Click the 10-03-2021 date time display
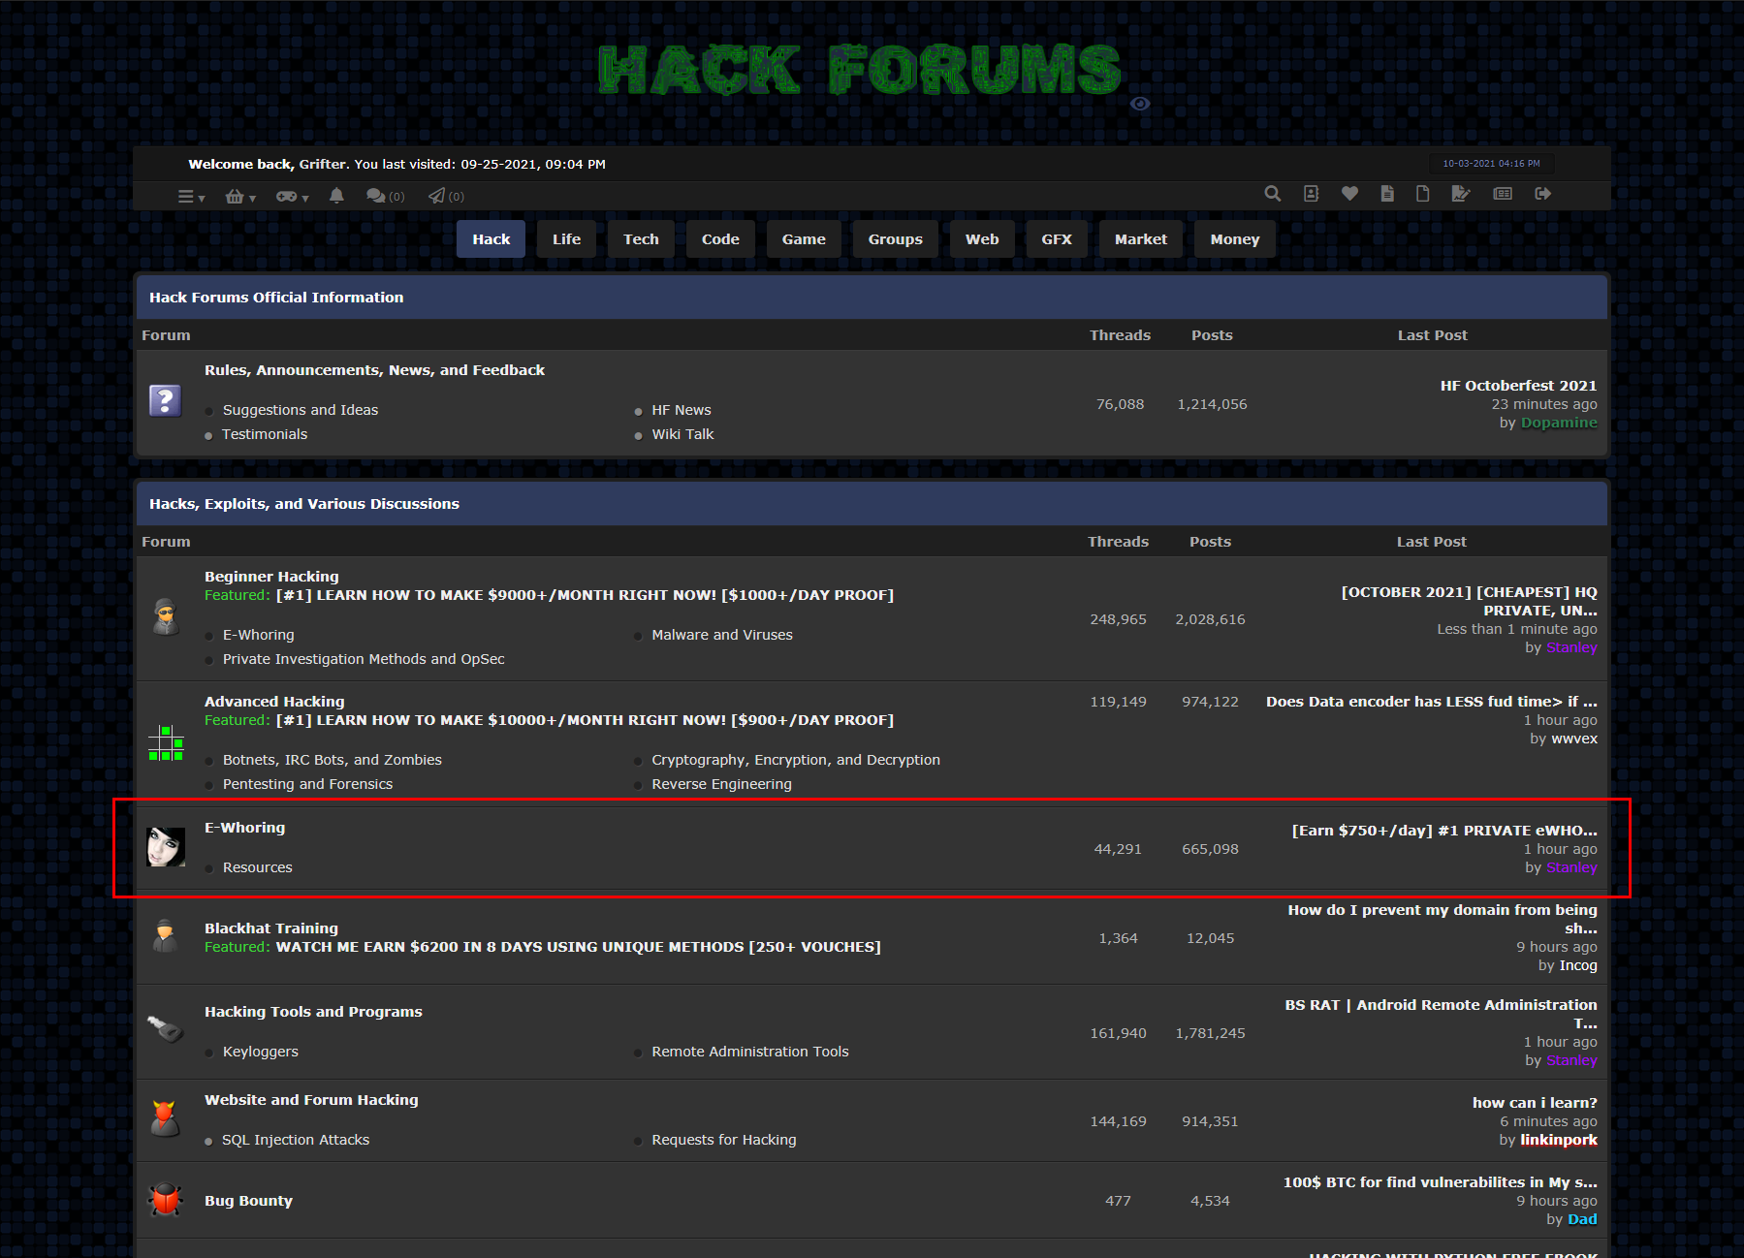Viewport: 1744px width, 1258px height. click(x=1491, y=164)
